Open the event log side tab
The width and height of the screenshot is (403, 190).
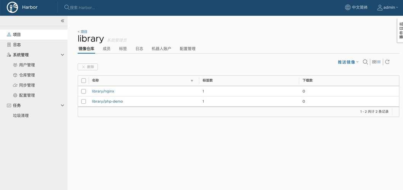400,30
